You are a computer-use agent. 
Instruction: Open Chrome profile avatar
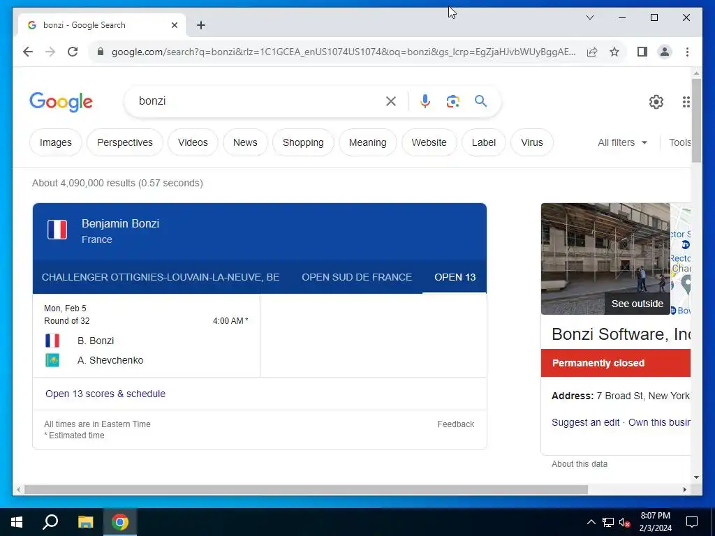[665, 52]
